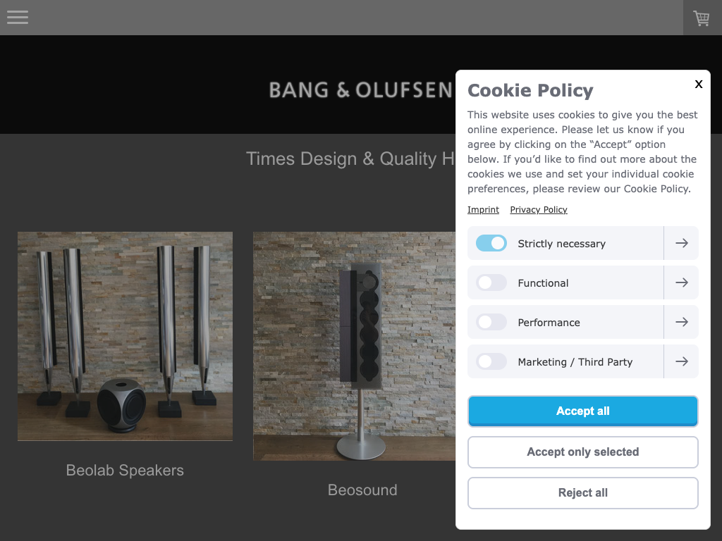This screenshot has height=541, width=722.
Task: Enable Functional cookies toggle
Action: pos(491,283)
